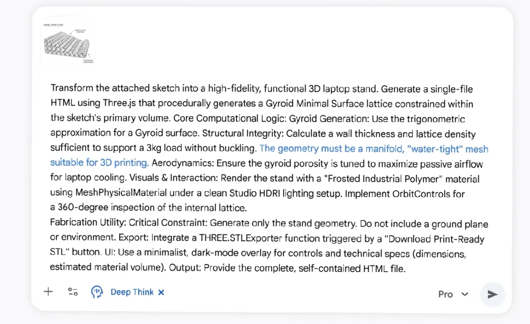This screenshot has height=324, width=530.
Task: Click the plus icon to add attachments
Action: [48, 292]
